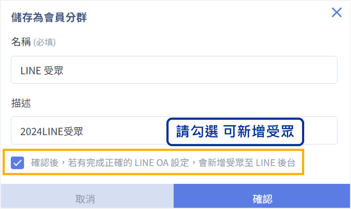Screen dimensions: 351x209
Task: Click '可新增受眾' in the blue callout
Action: tap(259, 132)
